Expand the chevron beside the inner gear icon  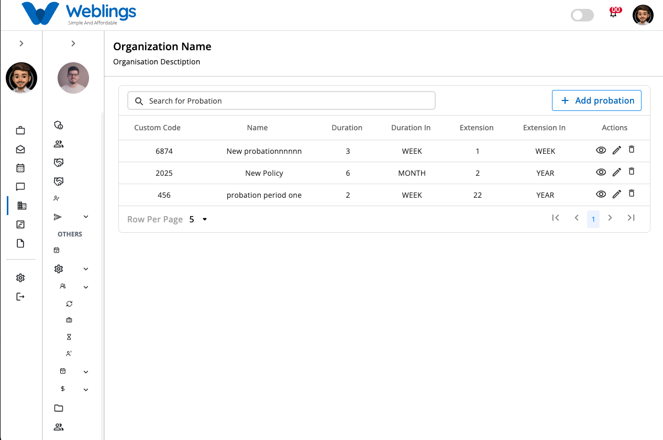[86, 269]
